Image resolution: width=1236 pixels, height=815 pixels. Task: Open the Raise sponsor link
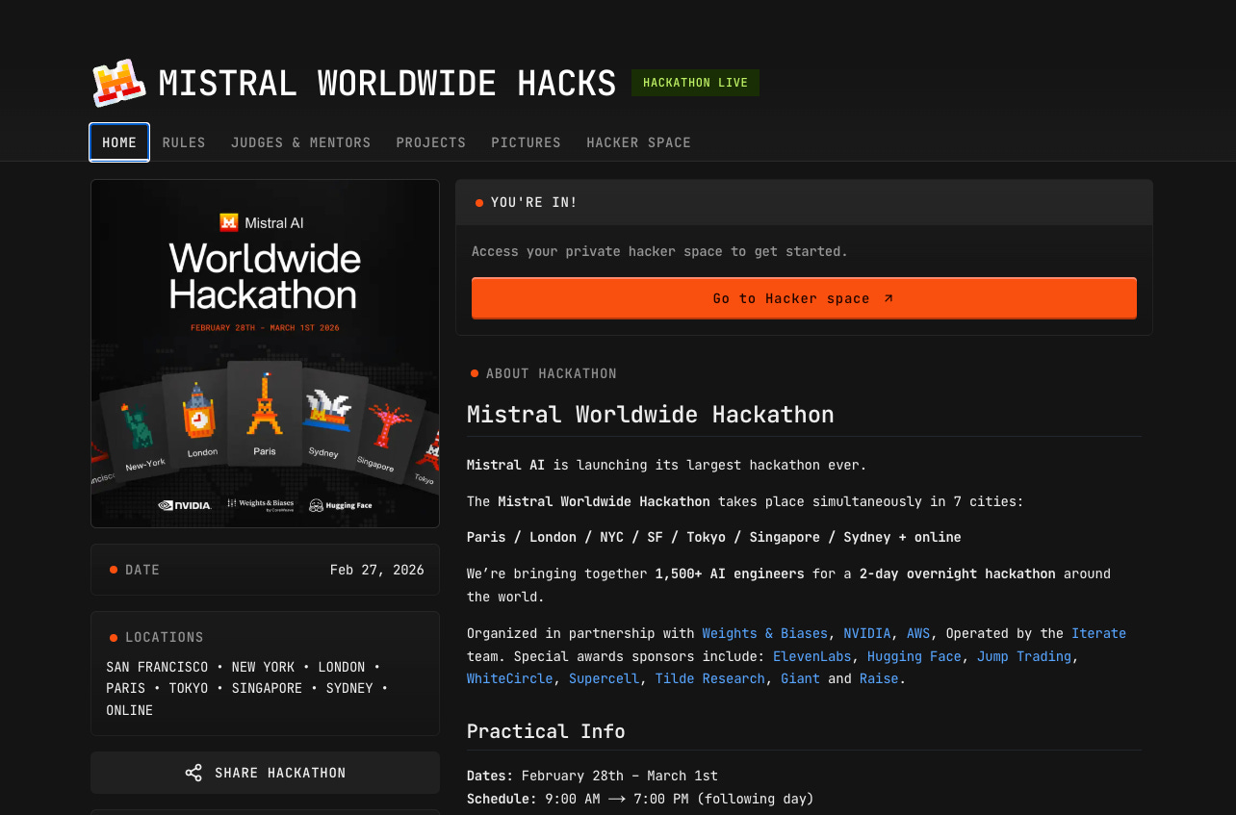point(879,678)
